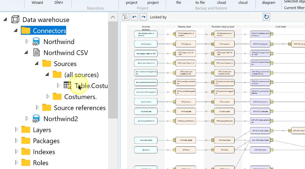The width and height of the screenshot is (305, 169).
Task: Expand the Indexes folder arrow
Action: [16, 152]
